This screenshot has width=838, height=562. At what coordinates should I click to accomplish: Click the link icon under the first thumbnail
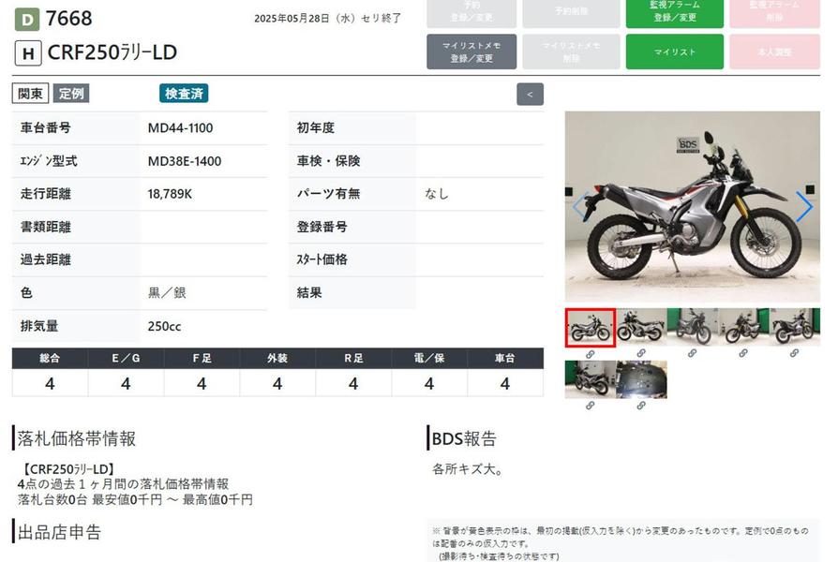(590, 354)
